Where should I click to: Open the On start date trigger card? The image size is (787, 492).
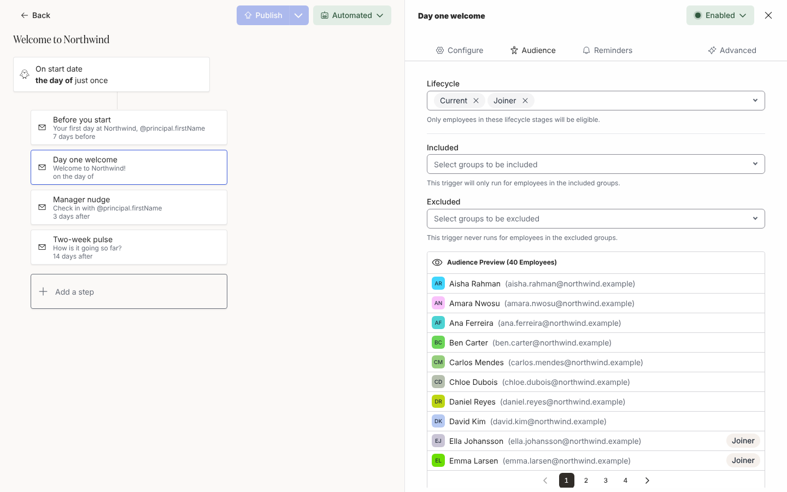tap(111, 74)
